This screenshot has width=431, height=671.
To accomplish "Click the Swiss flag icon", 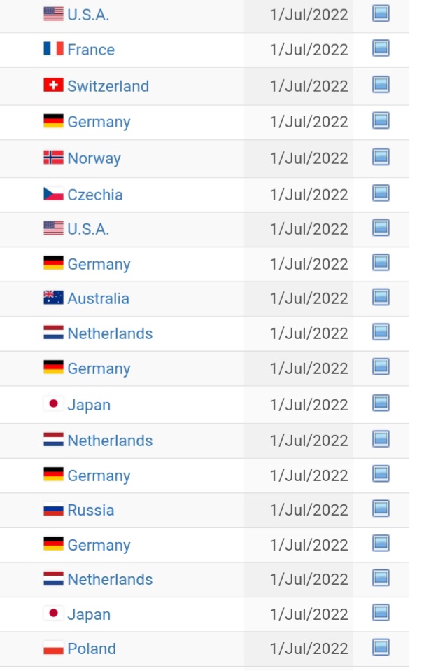I will tap(53, 85).
